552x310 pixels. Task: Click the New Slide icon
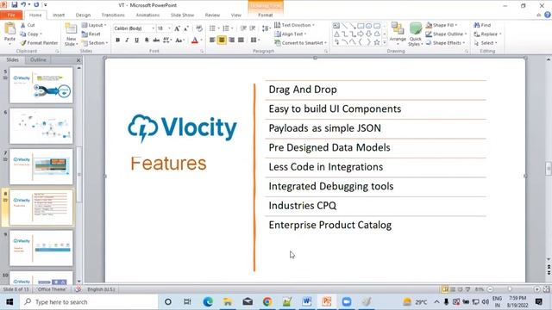(71, 28)
